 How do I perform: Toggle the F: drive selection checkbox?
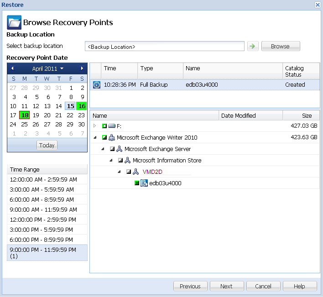point(104,126)
